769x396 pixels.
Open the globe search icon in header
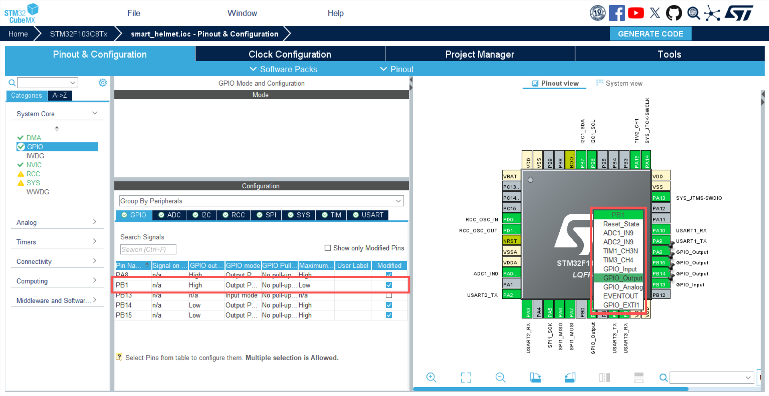694,13
